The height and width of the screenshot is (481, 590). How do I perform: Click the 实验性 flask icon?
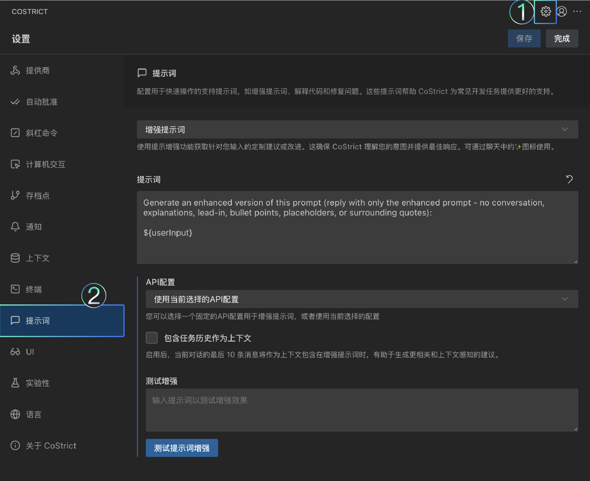[15, 383]
